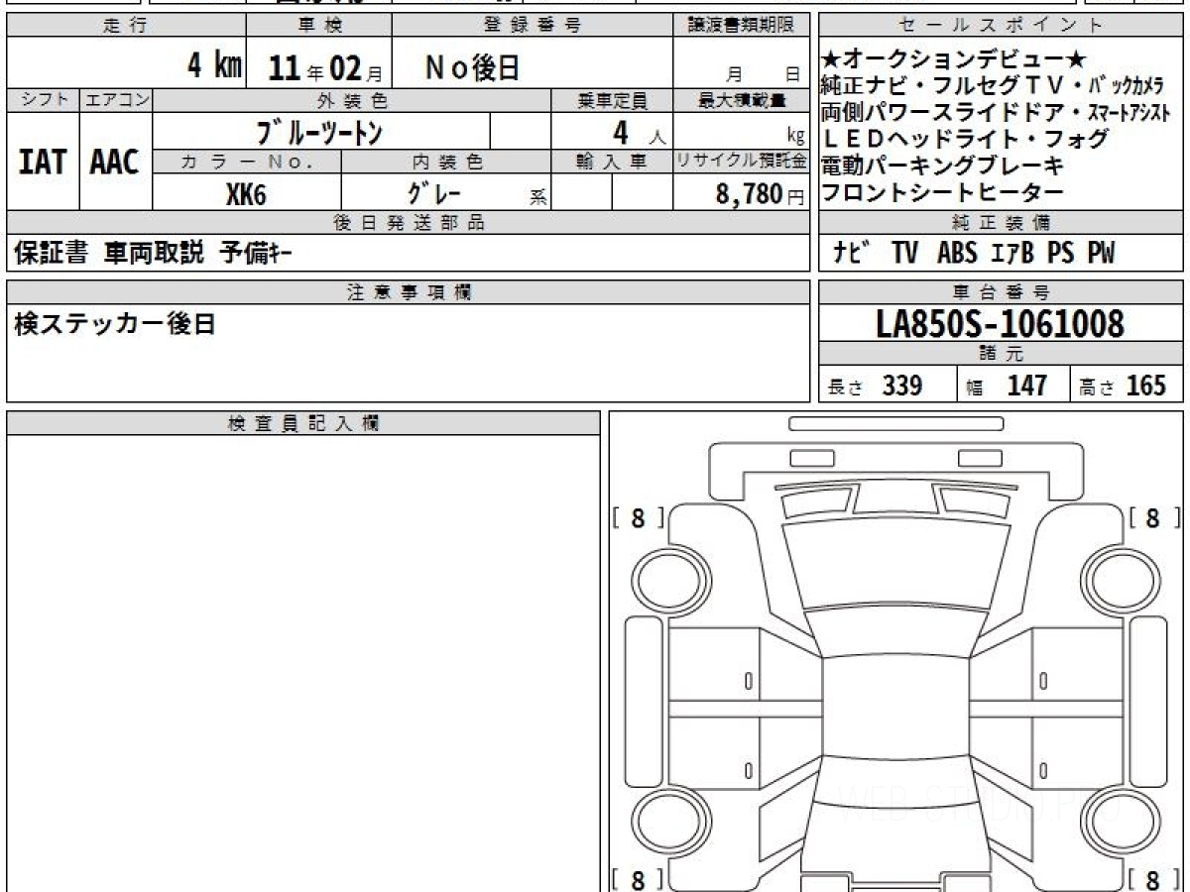Select the XK6 color code

[x=246, y=194]
